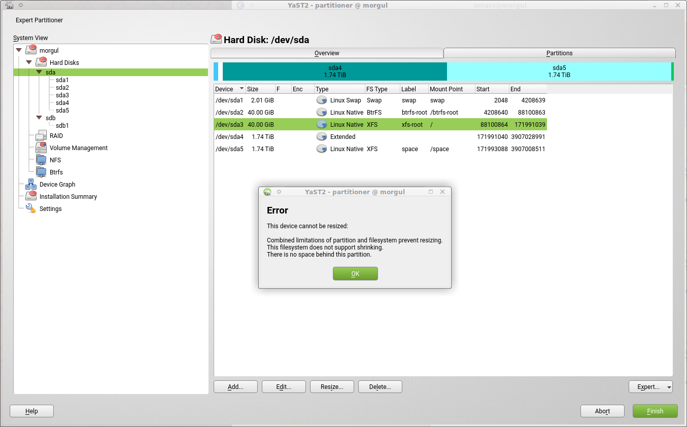
Task: Click the sda4 teal partition bar
Action: click(335, 72)
